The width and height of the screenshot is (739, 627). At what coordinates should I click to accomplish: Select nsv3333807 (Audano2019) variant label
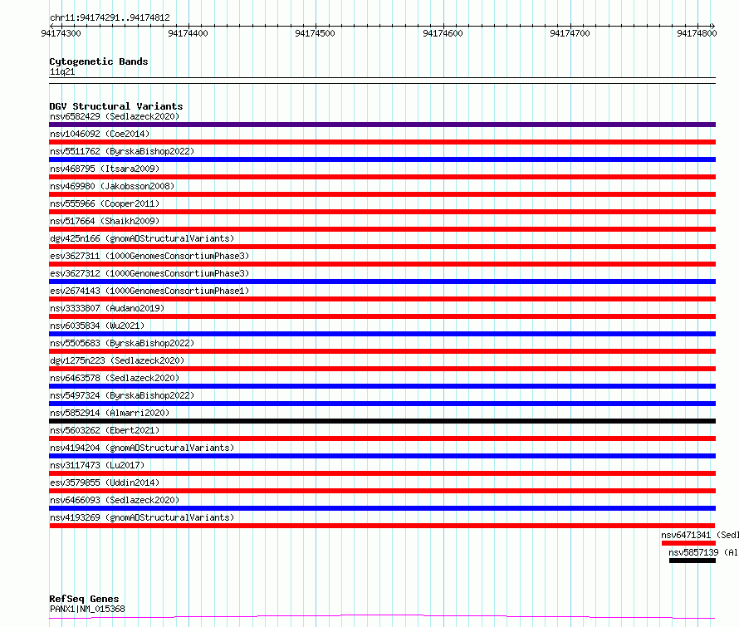point(107,308)
